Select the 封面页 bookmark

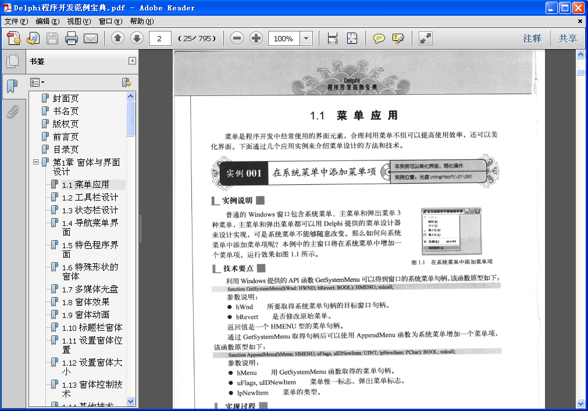[66, 98]
